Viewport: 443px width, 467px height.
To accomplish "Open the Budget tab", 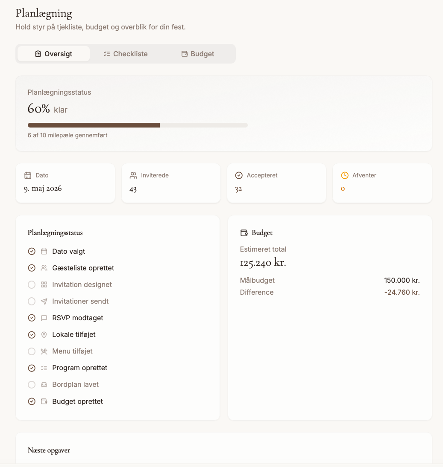I will coord(198,54).
